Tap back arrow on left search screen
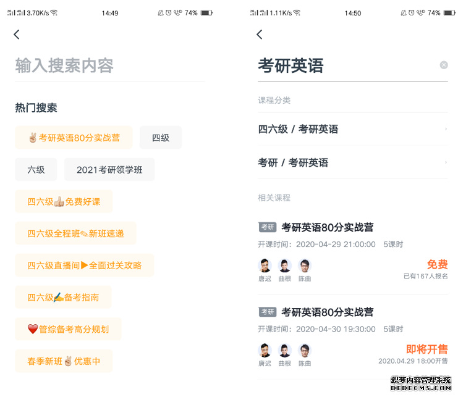This screenshot has height=397, width=458. click(17, 35)
